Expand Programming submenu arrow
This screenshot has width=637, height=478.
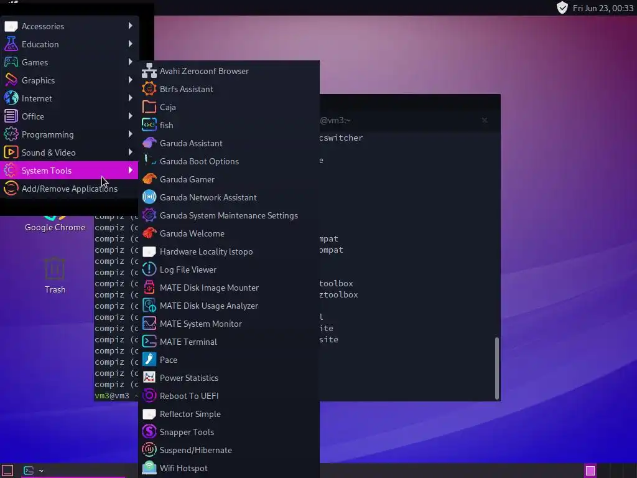pyautogui.click(x=130, y=134)
